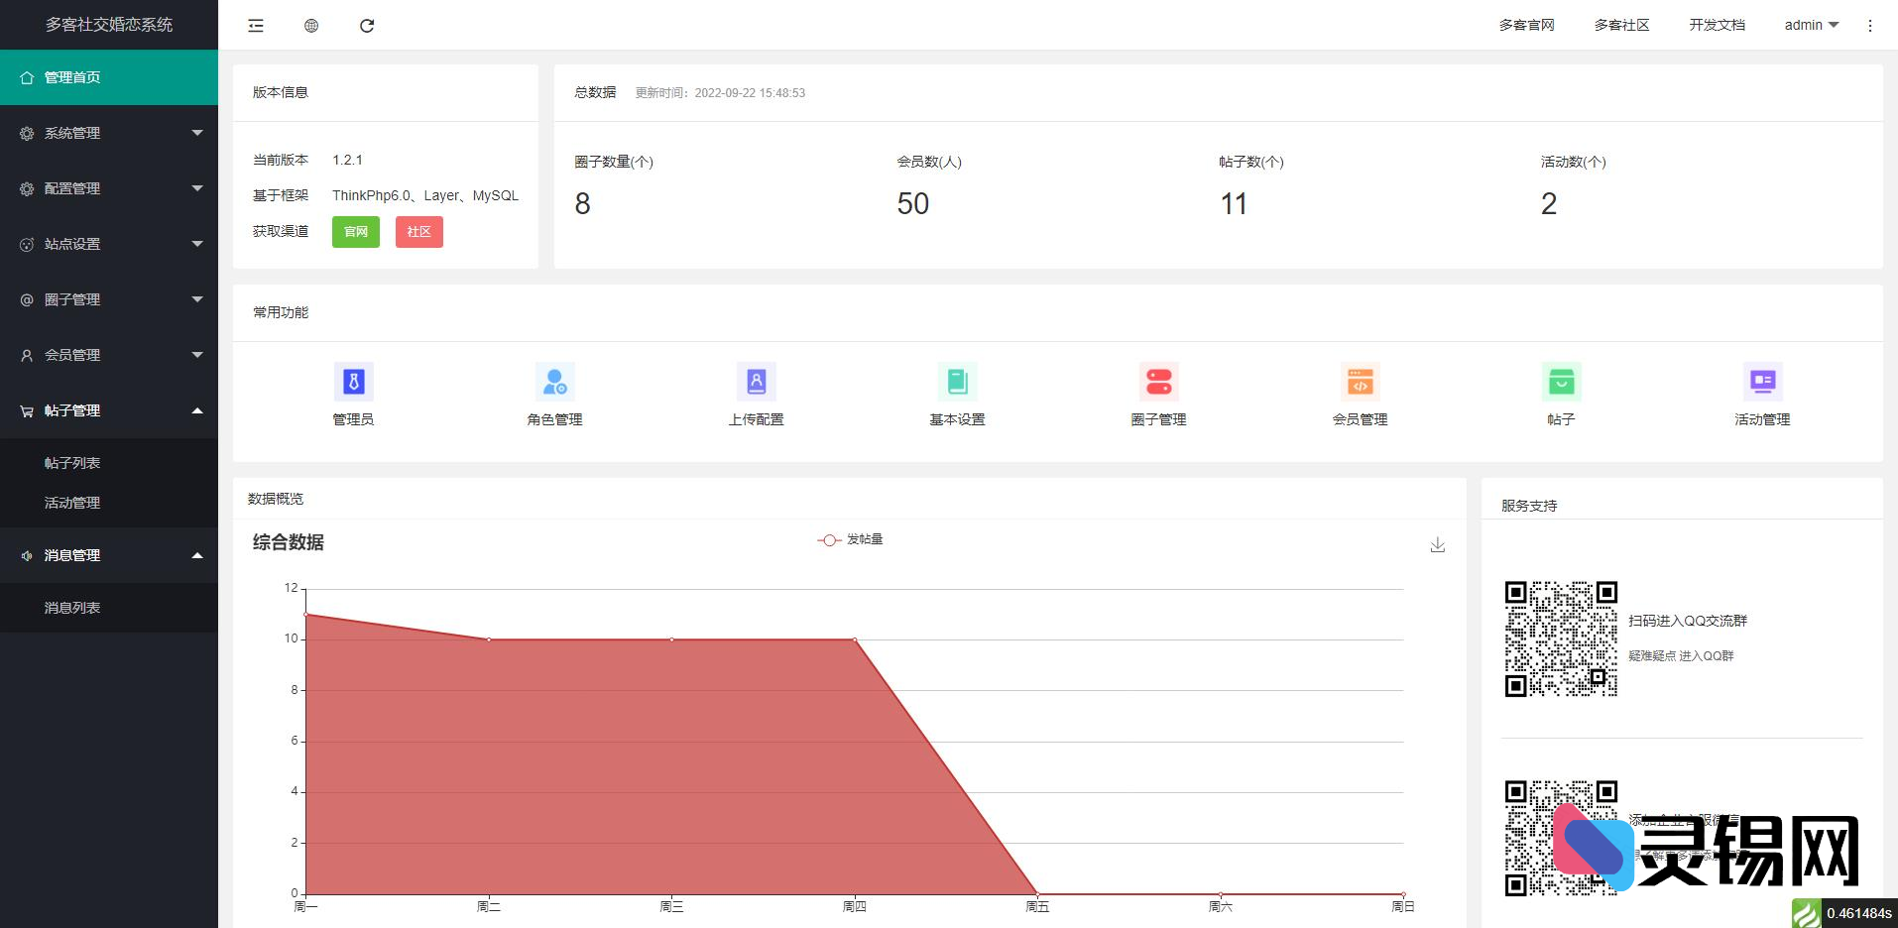Go to 管理首页 in the sidebar

(109, 77)
